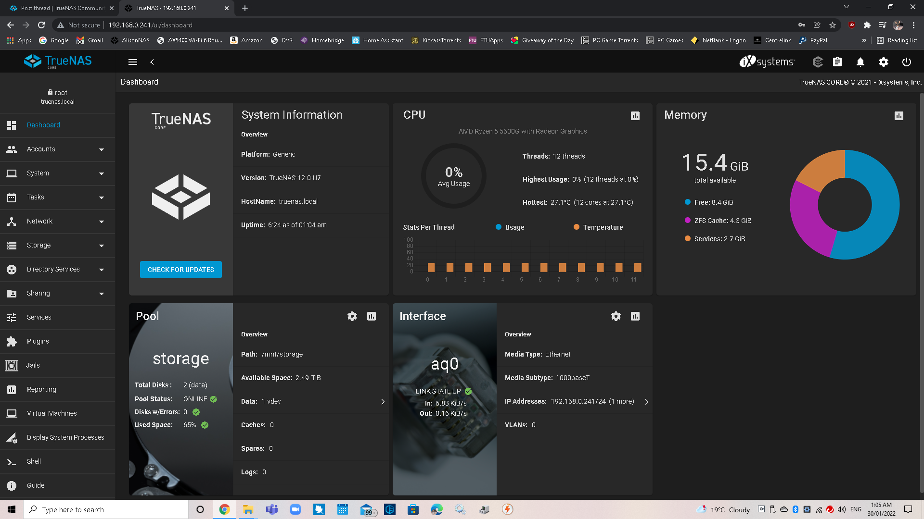Expand pool Data vdev details arrow
924x519 pixels.
[383, 402]
